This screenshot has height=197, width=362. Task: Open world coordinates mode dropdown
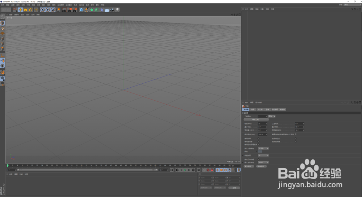(206, 188)
